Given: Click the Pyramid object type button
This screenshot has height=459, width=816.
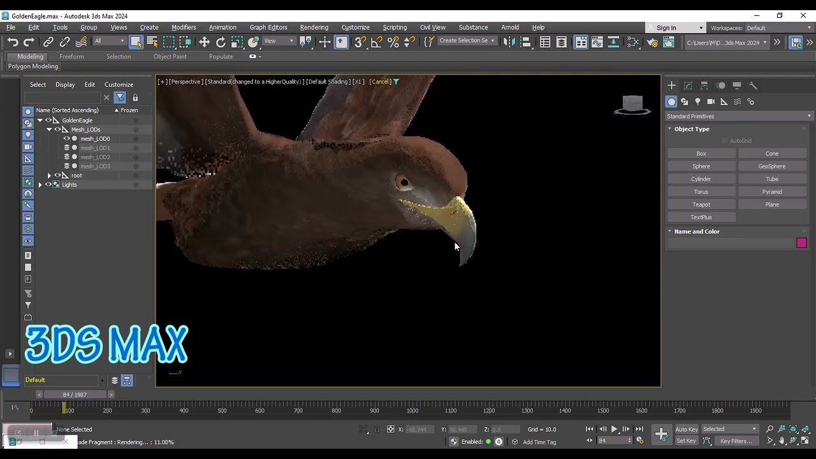Looking at the screenshot, I should tap(772, 192).
